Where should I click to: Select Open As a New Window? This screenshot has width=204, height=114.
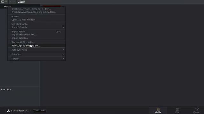point(23,20)
